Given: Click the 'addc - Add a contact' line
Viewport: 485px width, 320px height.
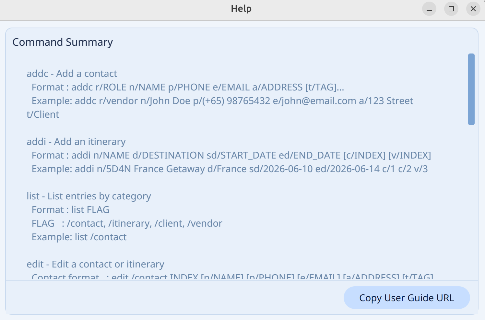Looking at the screenshot, I should point(72,74).
